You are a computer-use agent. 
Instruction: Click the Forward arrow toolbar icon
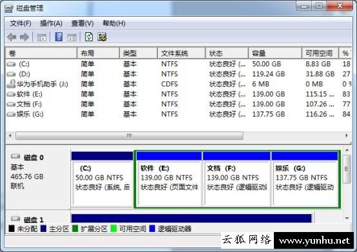point(24,37)
